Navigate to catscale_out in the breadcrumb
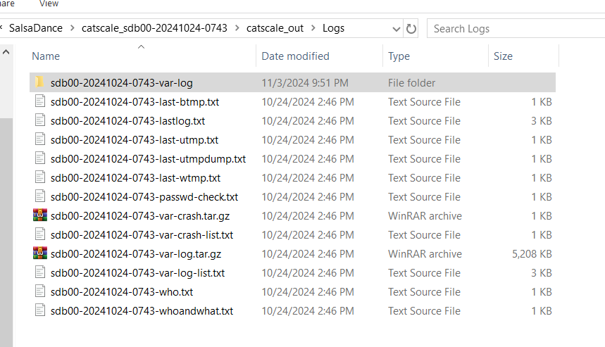Viewport: 605px width, 347px height. pos(275,29)
